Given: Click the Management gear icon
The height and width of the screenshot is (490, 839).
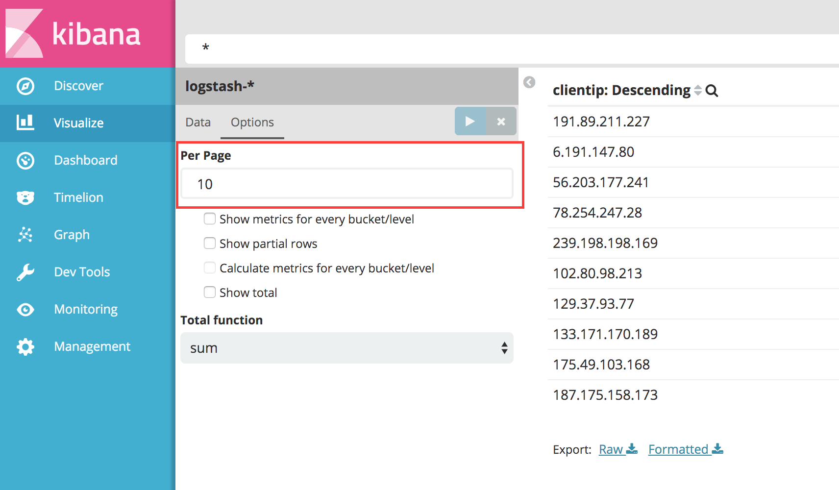Looking at the screenshot, I should [x=25, y=346].
